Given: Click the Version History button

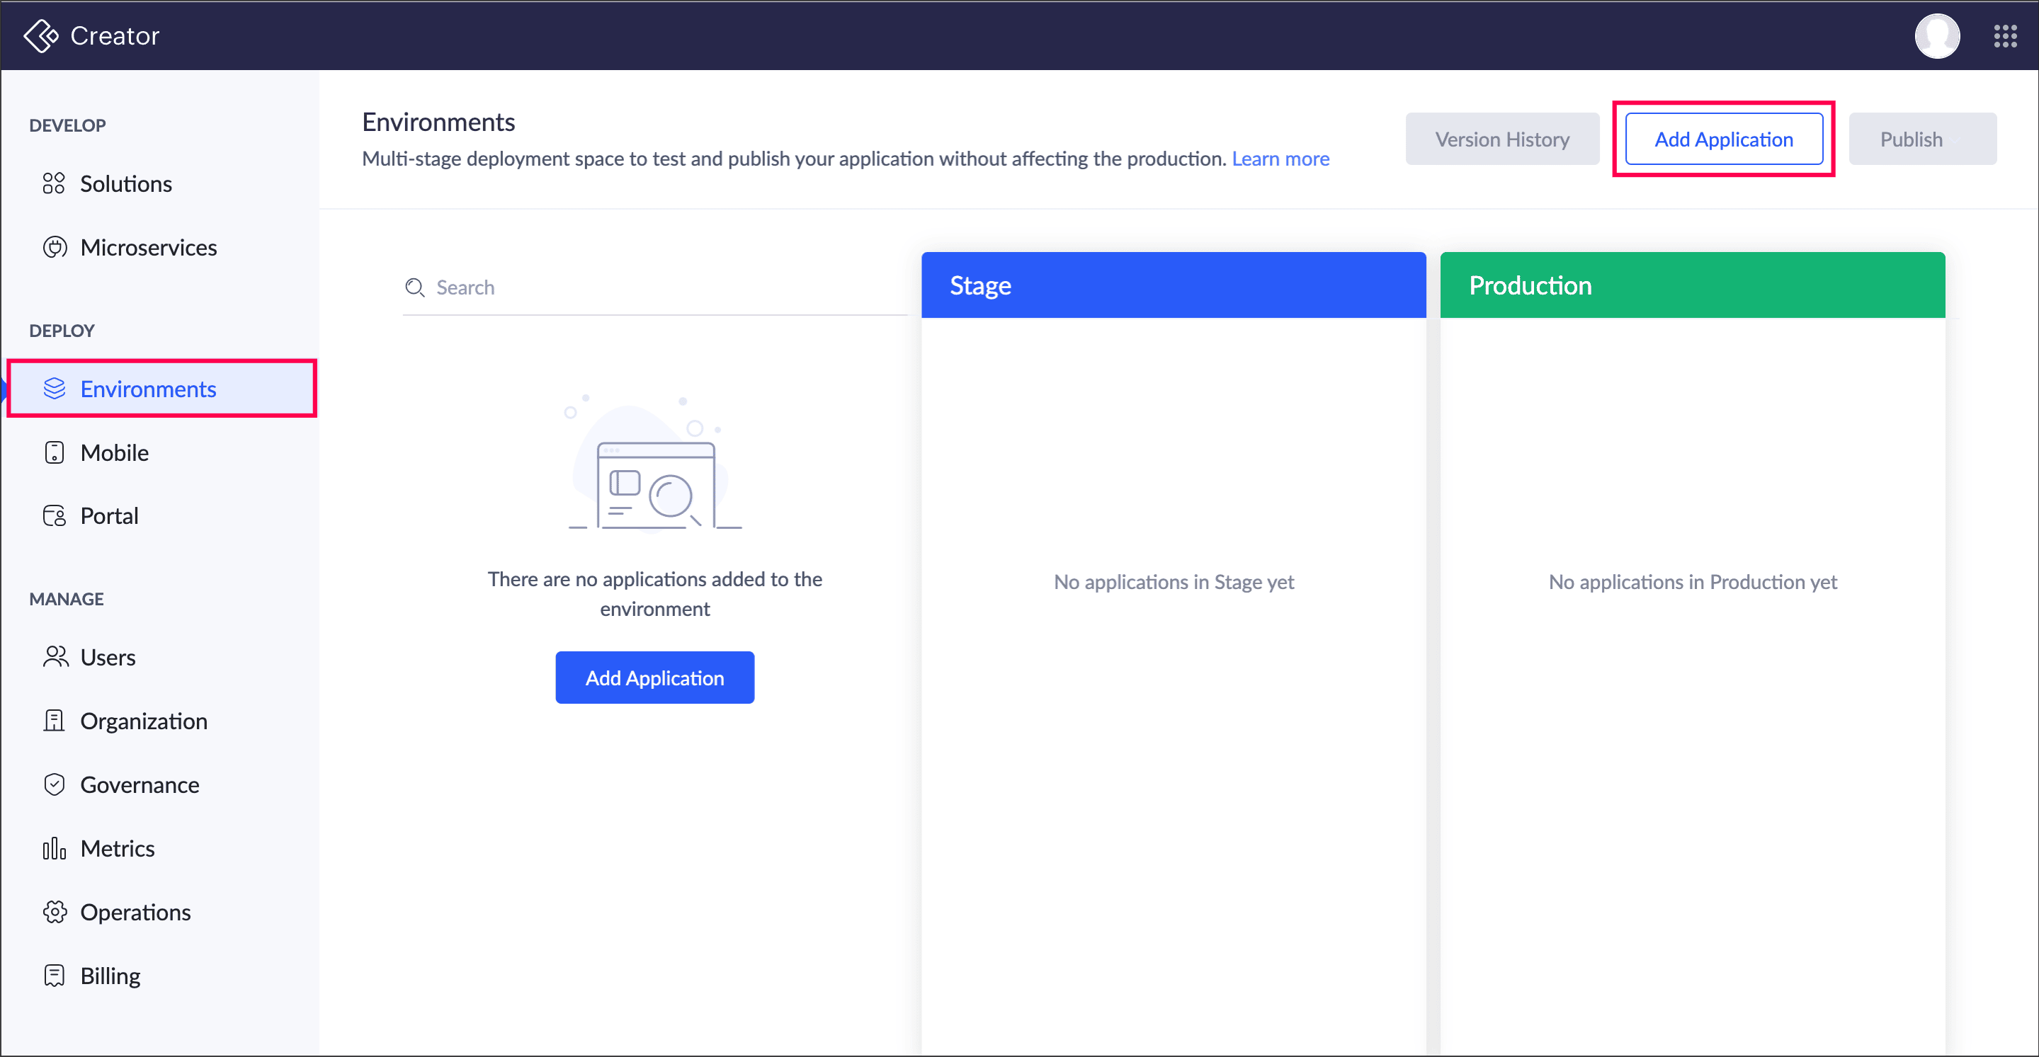Looking at the screenshot, I should pos(1501,139).
